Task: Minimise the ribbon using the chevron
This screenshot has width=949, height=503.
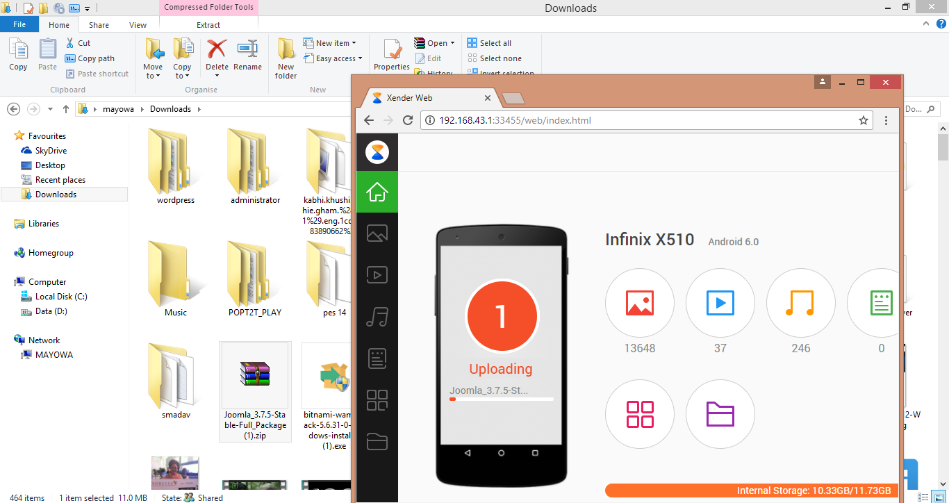Action: 926,24
